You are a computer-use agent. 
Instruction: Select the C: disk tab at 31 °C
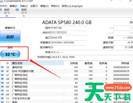[24, 13]
